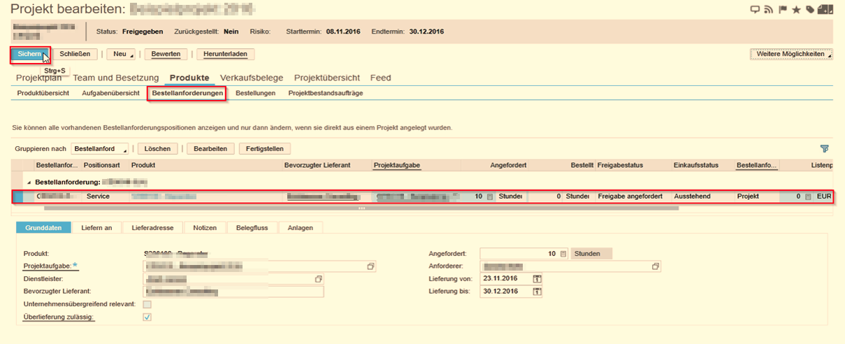Click Sichern to save project
The height and width of the screenshot is (344, 845).
tap(29, 54)
